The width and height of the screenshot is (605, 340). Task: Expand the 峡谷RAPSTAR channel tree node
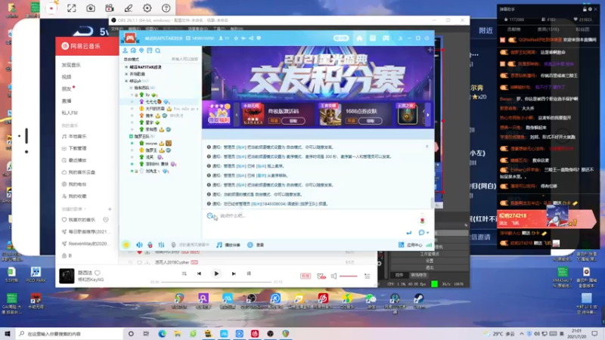pos(126,67)
